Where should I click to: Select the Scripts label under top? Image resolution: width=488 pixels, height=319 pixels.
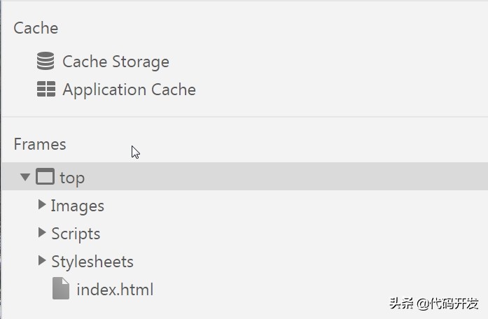coord(76,234)
